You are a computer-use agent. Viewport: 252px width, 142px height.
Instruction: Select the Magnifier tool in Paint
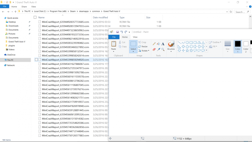click(163, 49)
